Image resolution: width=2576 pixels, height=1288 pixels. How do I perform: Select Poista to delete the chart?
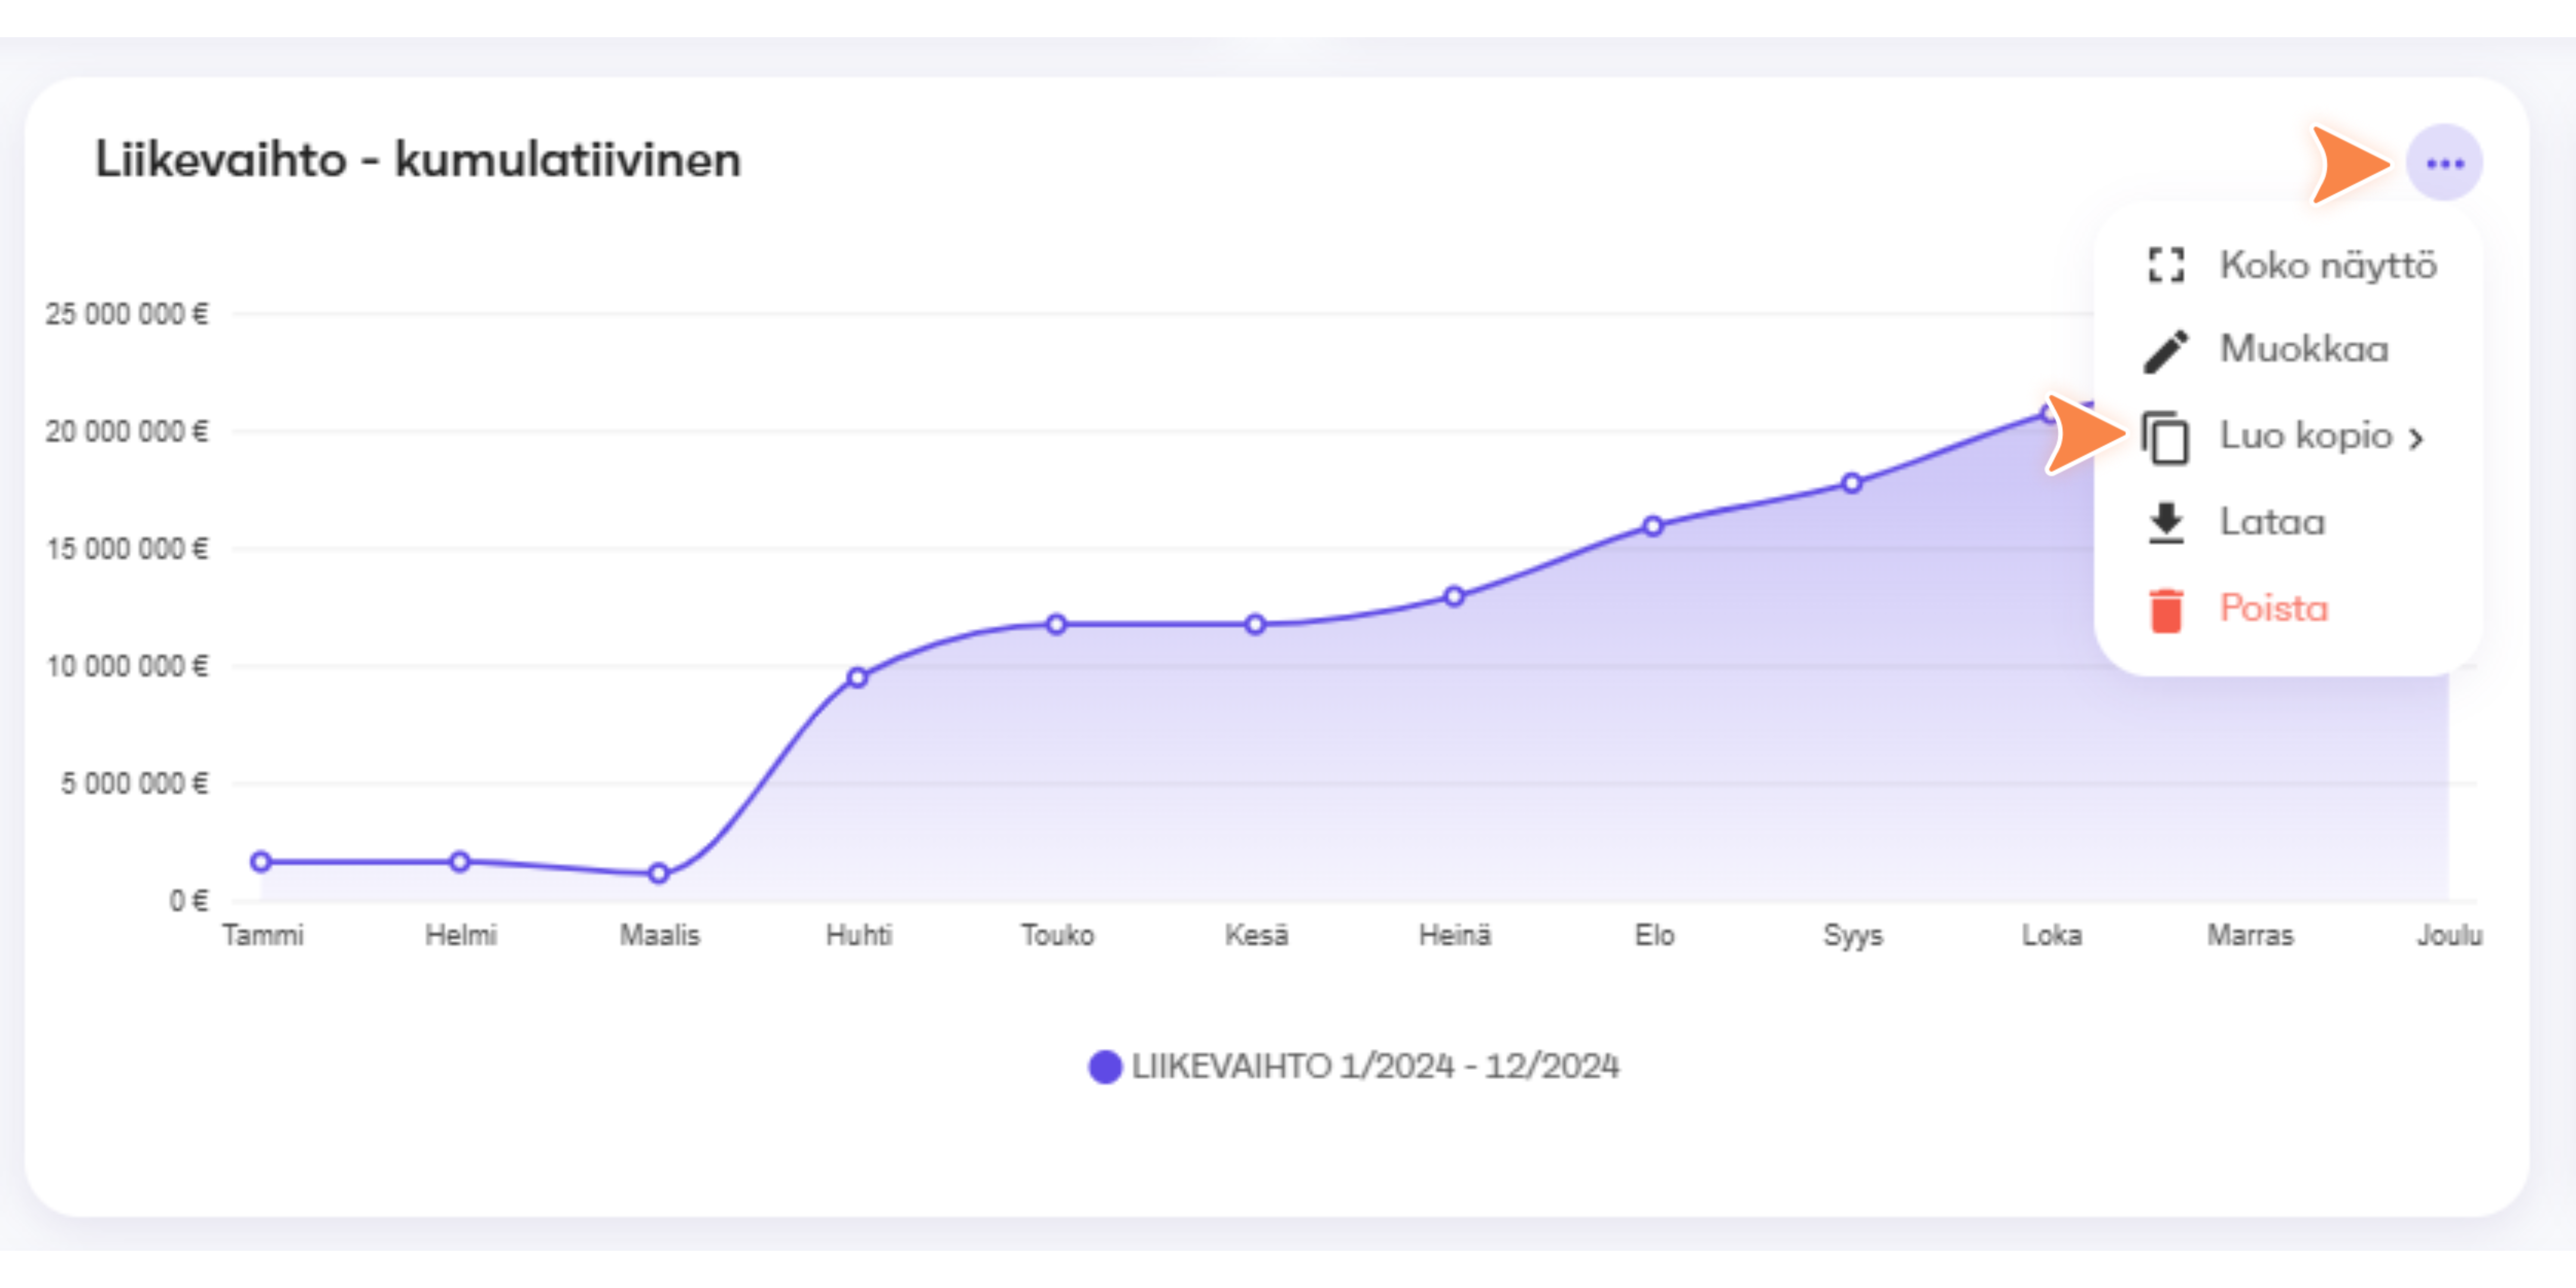2290,609
